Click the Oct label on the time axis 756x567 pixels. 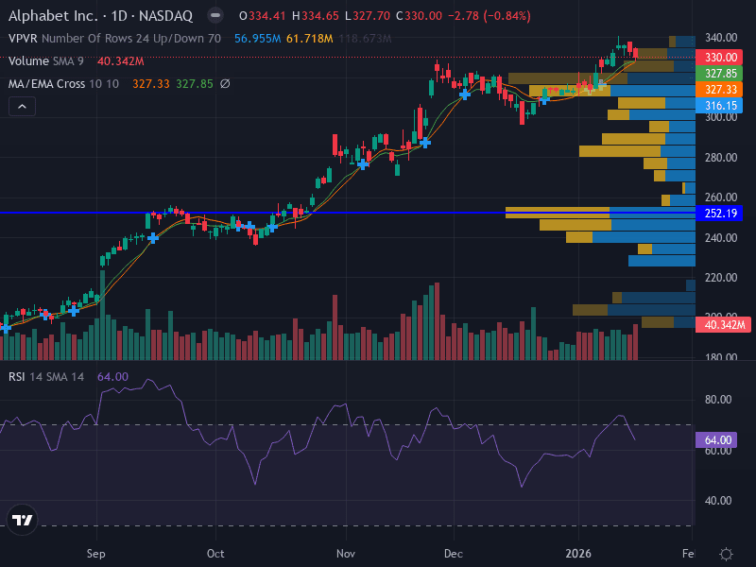point(215,554)
